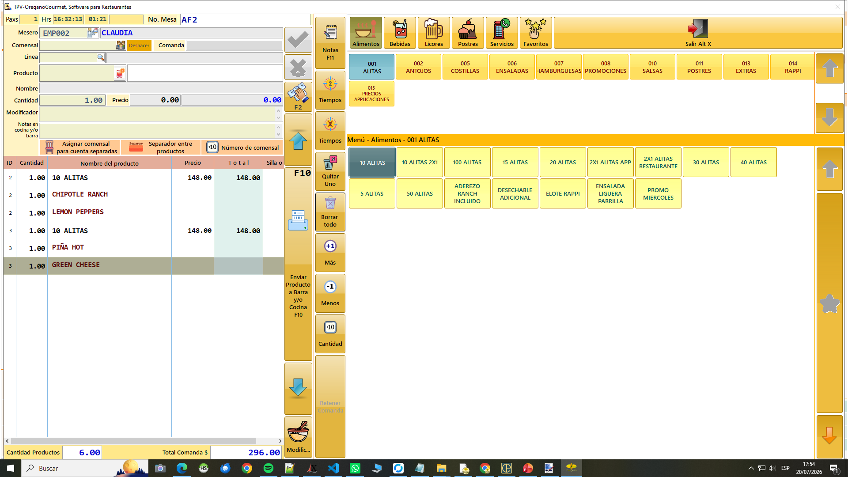Select the 007 HAMBURGUESAS group
Screen dimensions: 848x477
pos(559,67)
